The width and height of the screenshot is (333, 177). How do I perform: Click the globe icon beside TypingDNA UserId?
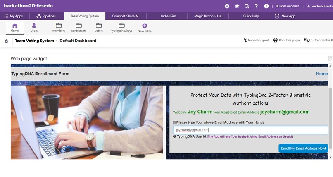pyautogui.click(x=175, y=136)
